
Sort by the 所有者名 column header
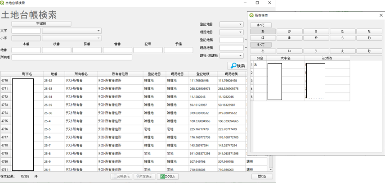[x=80, y=73]
